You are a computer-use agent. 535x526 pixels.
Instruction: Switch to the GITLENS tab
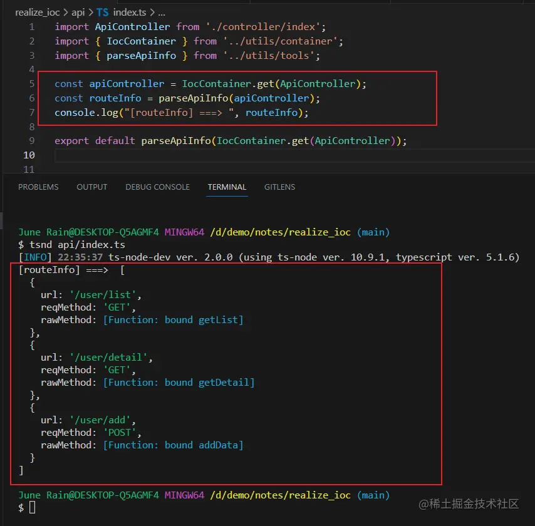279,187
